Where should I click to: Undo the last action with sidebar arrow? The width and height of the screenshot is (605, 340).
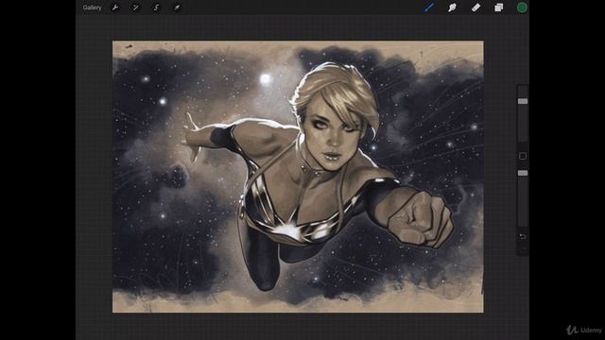coord(523,236)
